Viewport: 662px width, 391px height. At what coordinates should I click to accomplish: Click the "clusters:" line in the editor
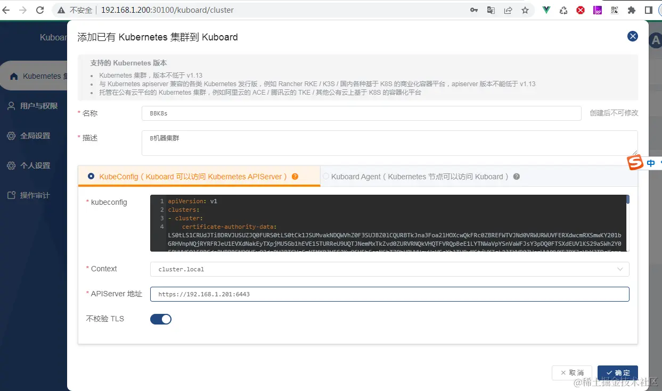pyautogui.click(x=183, y=210)
